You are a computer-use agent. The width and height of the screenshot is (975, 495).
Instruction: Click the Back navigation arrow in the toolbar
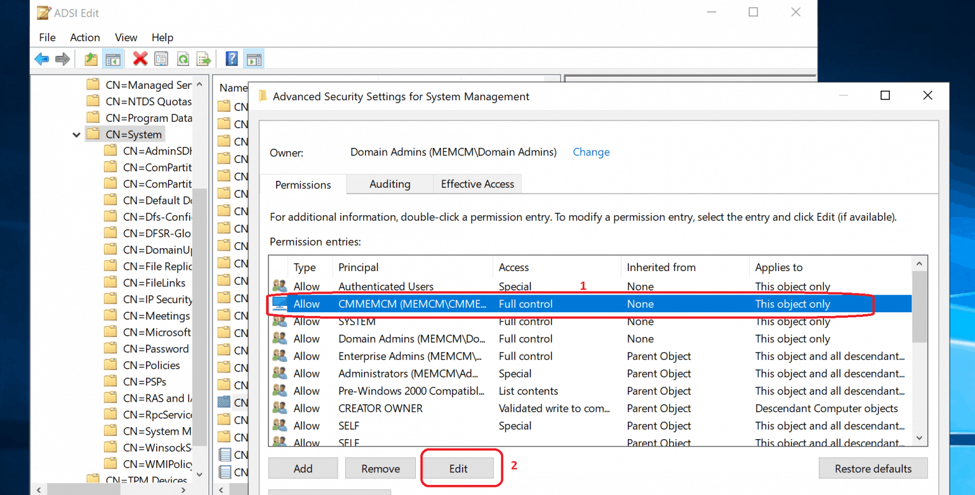(x=42, y=58)
